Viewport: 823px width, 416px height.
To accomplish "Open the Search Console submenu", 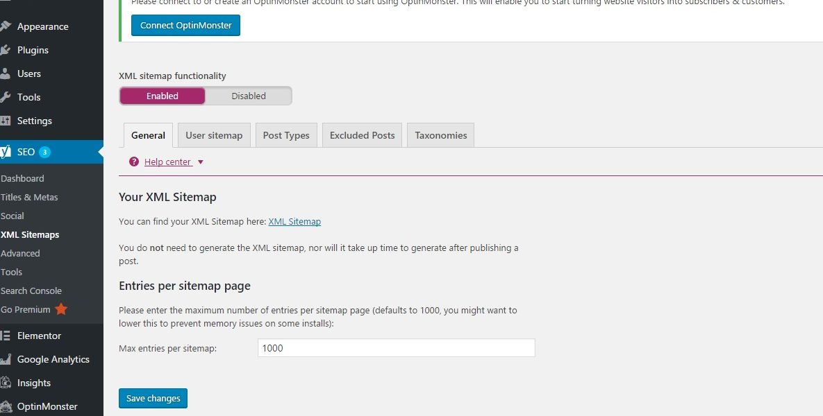I will click(x=31, y=291).
